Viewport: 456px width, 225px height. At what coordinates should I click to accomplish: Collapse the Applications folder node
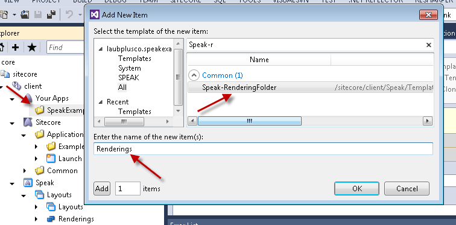point(24,136)
